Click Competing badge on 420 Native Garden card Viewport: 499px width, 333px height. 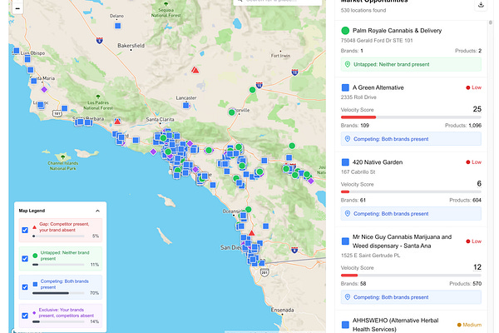pos(411,213)
